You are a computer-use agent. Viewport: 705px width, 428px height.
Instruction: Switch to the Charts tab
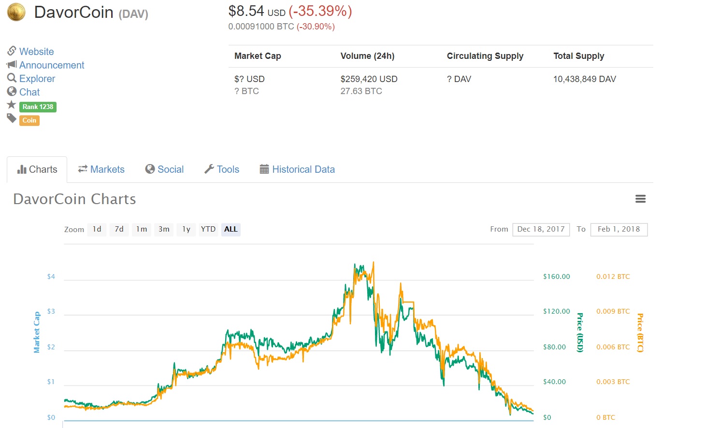[x=37, y=169]
